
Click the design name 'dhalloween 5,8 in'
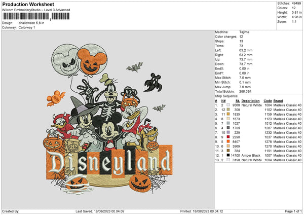[31, 23]
